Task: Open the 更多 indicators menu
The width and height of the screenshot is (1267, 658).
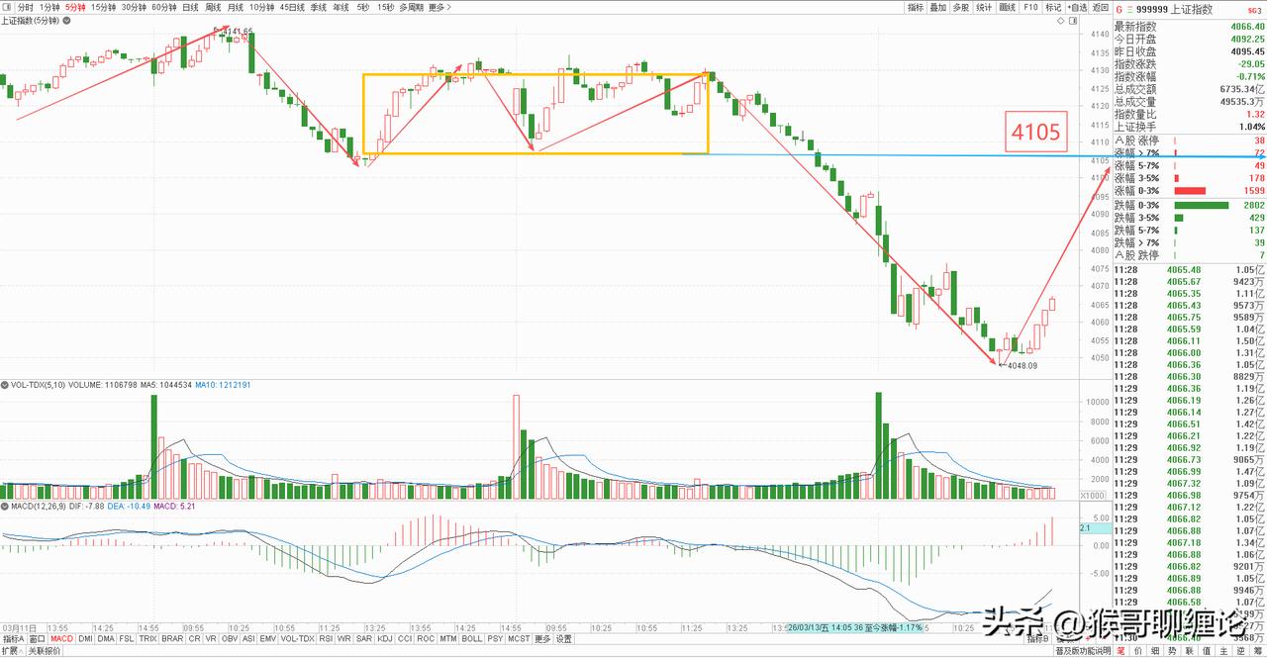Action: (x=542, y=639)
